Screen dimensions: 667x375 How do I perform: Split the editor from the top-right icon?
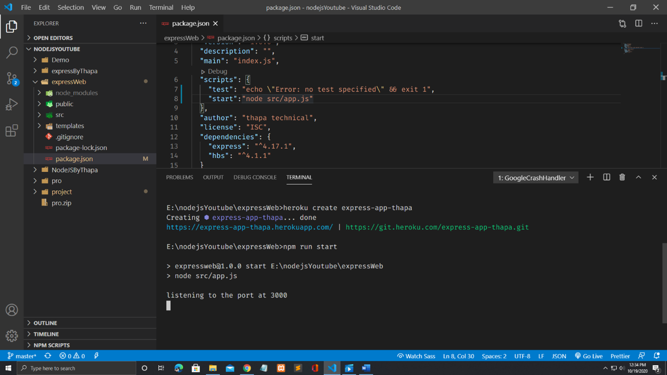tap(638, 23)
